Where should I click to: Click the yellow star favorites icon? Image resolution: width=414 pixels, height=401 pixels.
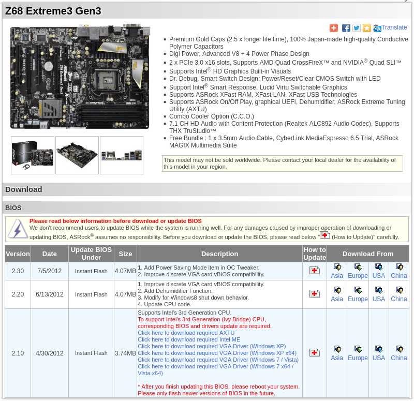click(x=367, y=28)
